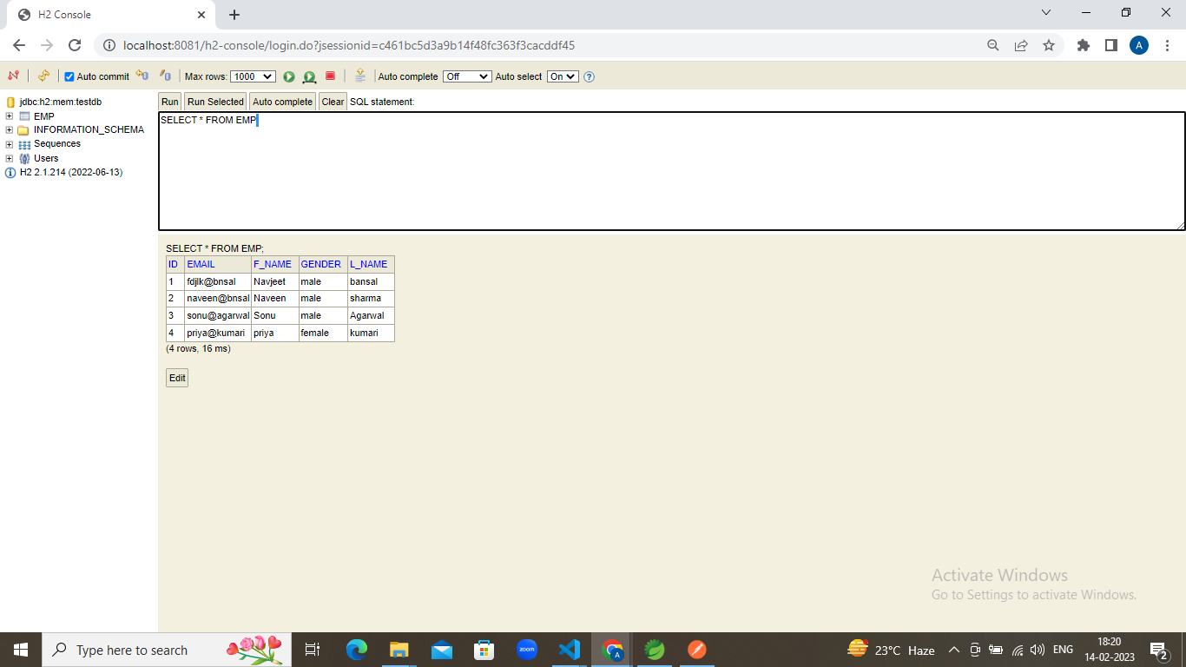Click the Edit button under results

pos(177,378)
